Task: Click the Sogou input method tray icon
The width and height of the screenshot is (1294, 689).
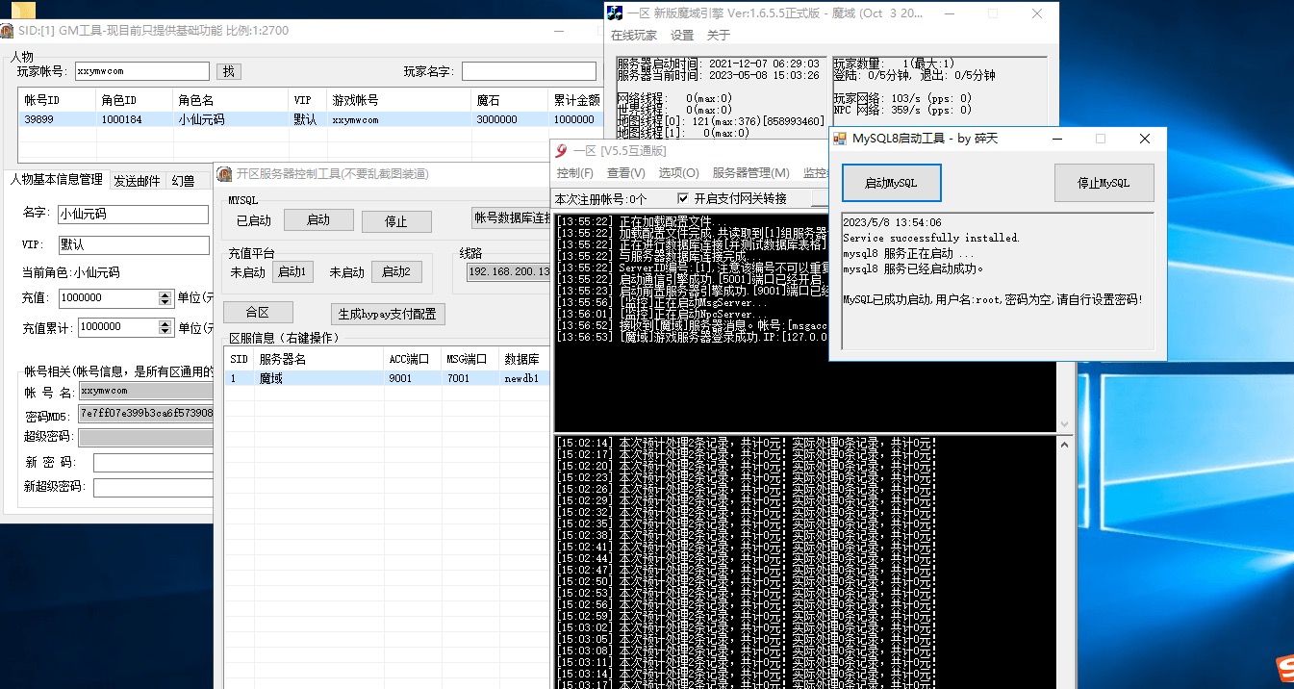Action: [1283, 670]
